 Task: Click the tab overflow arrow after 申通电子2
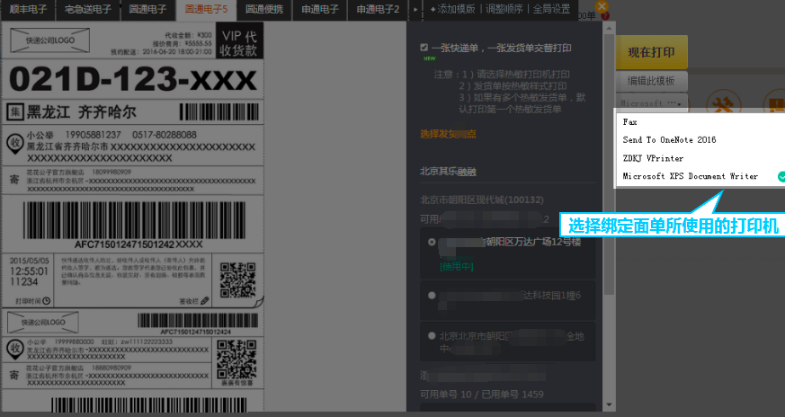414,9
